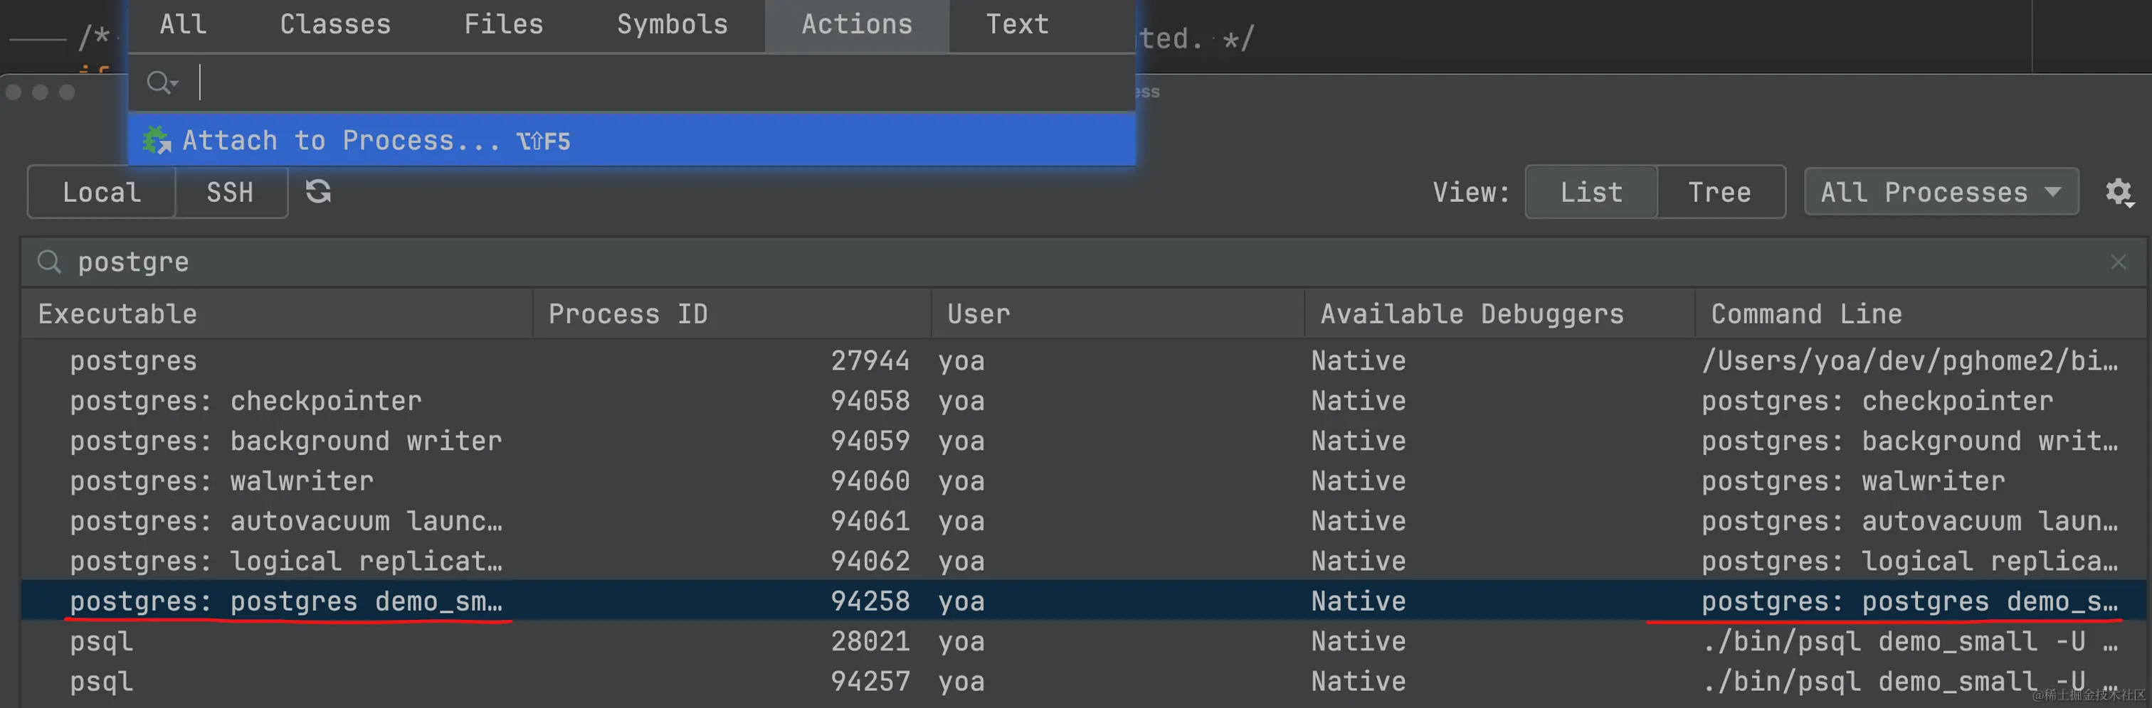Click the search magnifier icon in actions popup

[162, 82]
